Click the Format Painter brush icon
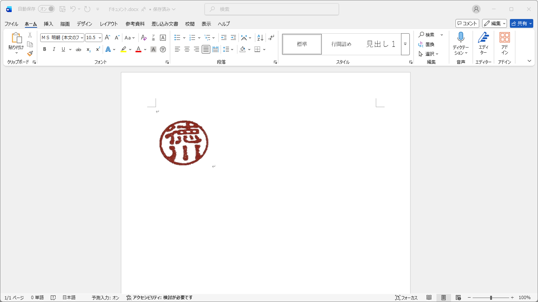 point(30,53)
